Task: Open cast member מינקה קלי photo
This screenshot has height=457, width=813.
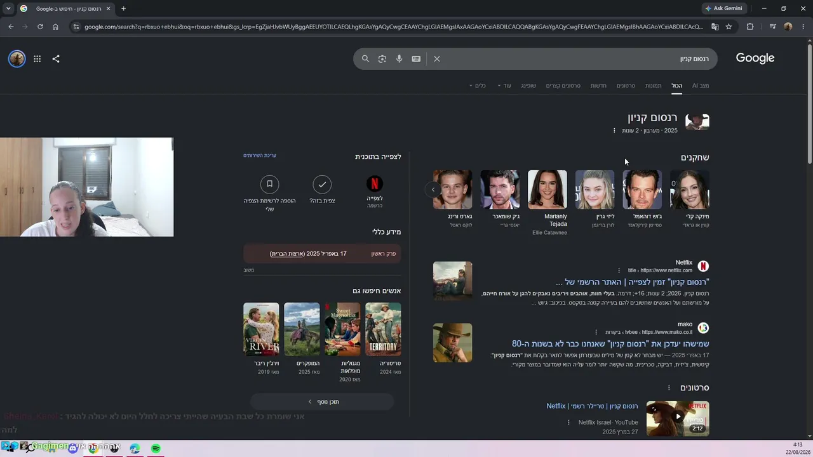Action: pos(690,189)
